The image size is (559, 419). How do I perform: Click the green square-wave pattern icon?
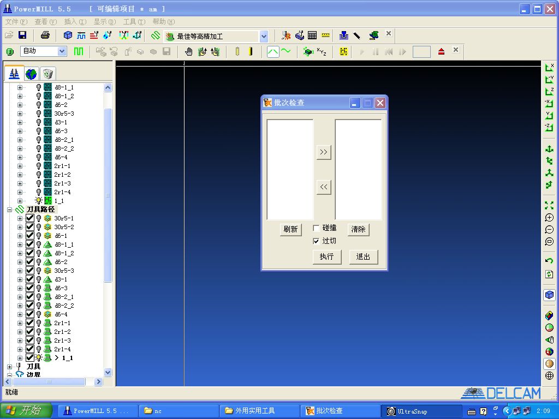79,51
